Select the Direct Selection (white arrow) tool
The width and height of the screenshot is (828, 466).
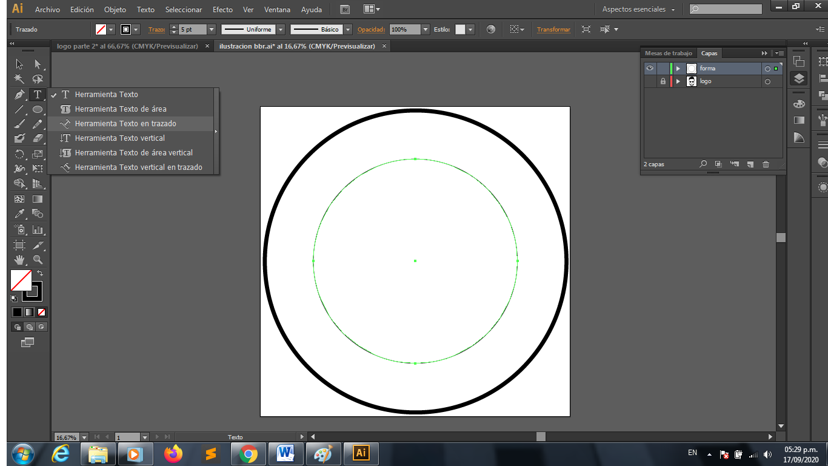(38, 64)
